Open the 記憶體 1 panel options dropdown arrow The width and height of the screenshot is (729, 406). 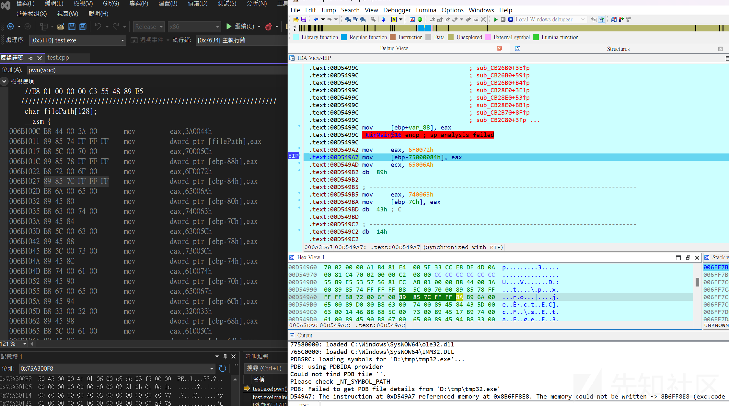(217, 356)
